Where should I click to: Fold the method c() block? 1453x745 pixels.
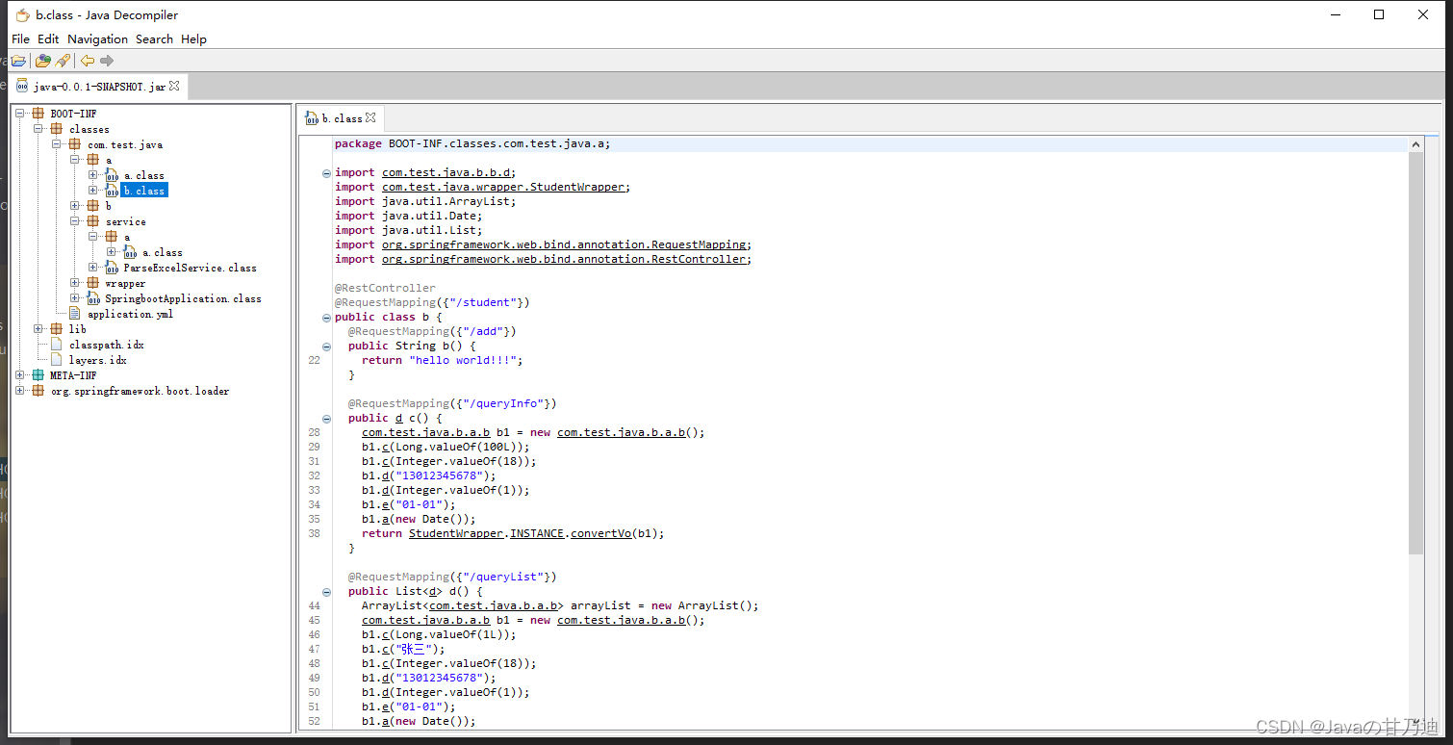[326, 419]
